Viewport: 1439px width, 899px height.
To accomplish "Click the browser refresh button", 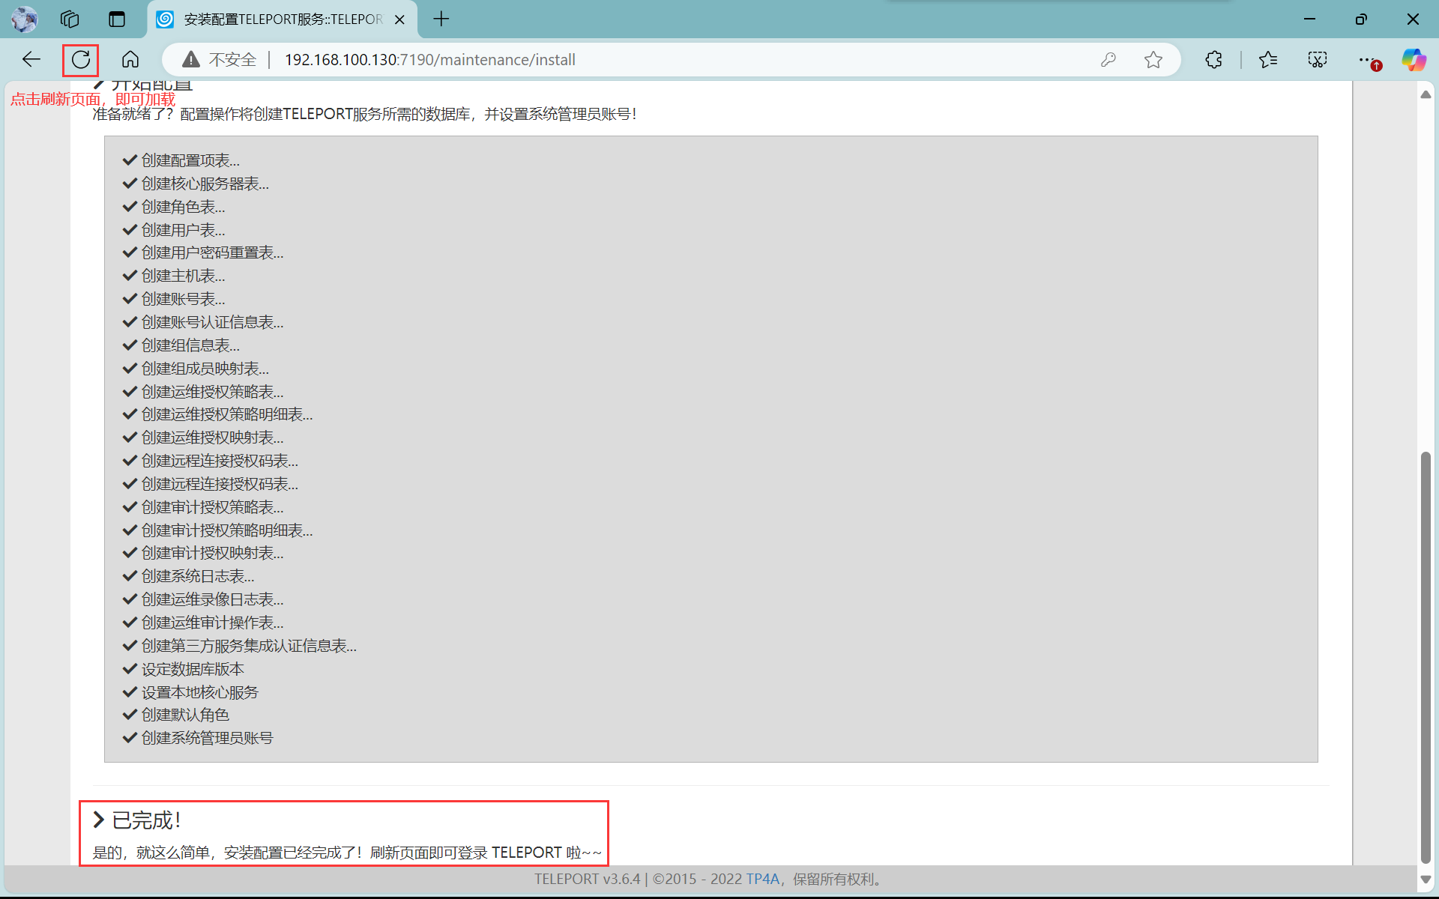I will (x=81, y=60).
